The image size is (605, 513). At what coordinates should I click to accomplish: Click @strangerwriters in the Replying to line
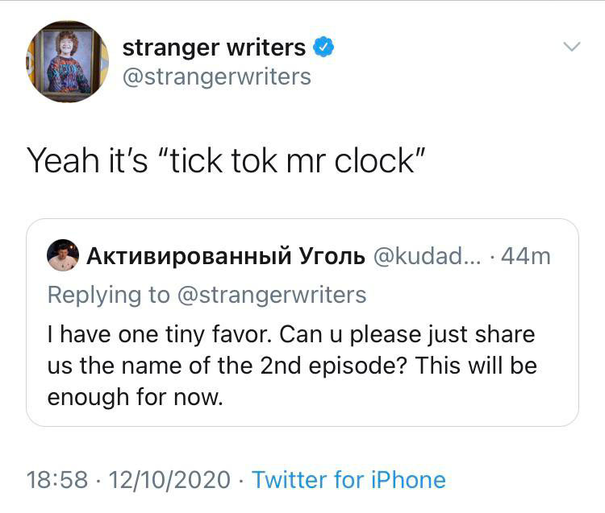click(269, 295)
